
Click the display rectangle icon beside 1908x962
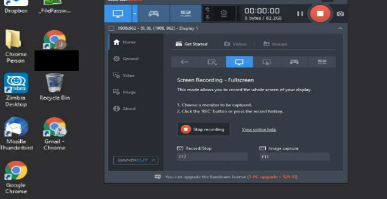coord(111,28)
